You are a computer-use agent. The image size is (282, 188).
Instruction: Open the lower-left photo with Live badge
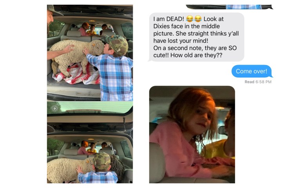tap(90, 142)
